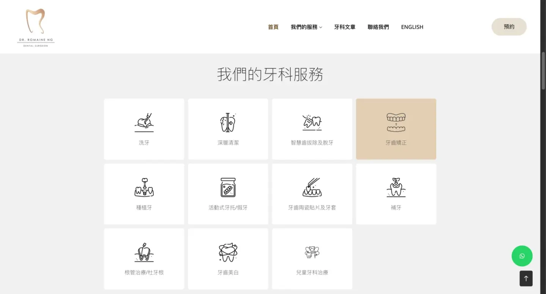
Task: Click the 補牙 tooth filling icon
Action: [x=396, y=187]
